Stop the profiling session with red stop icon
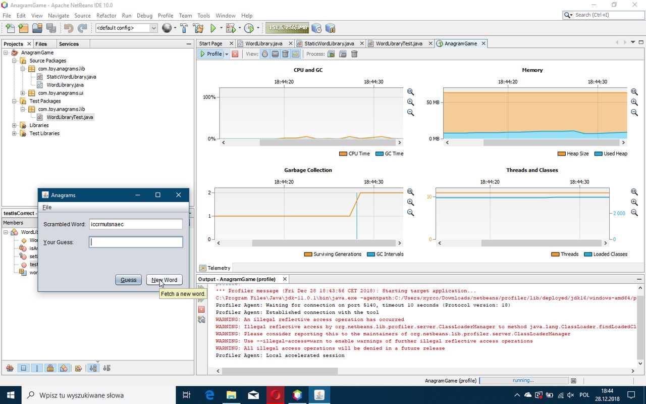The image size is (646, 404). pos(235,54)
